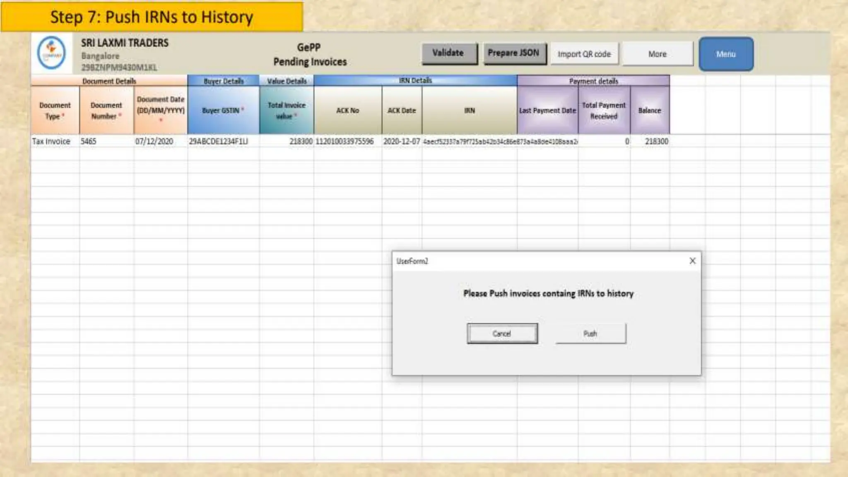
Task: Select the Tax Invoice cell
Action: click(x=51, y=142)
